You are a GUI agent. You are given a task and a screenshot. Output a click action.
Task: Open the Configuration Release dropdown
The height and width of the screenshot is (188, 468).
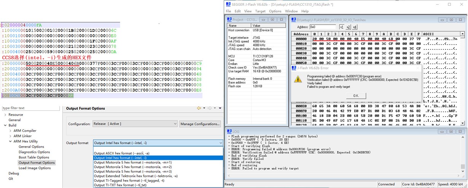(x=135, y=124)
